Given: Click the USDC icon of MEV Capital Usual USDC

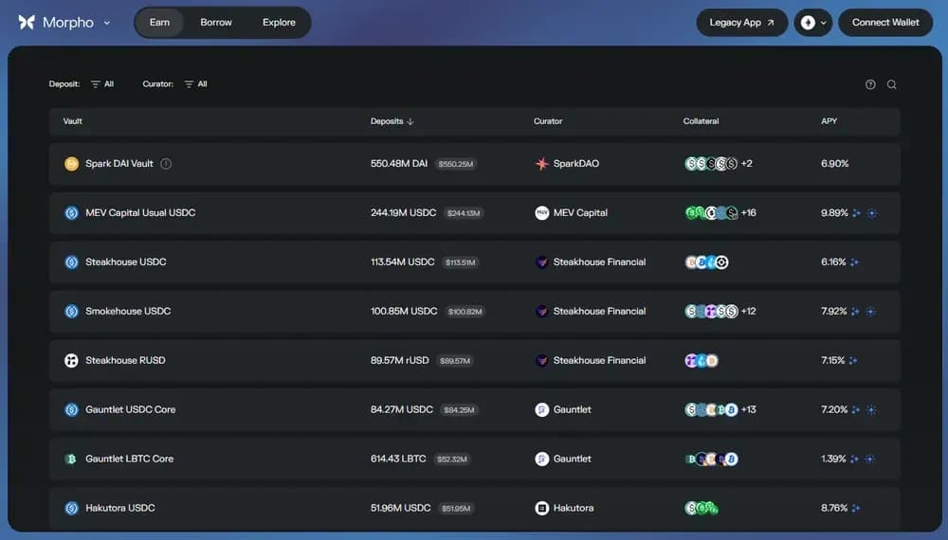Looking at the screenshot, I should (x=71, y=212).
